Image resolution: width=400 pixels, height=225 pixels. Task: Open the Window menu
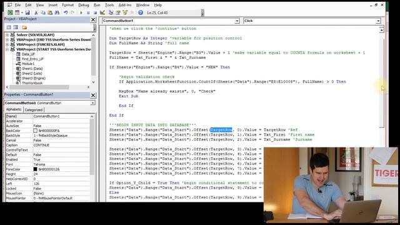(x=142, y=5)
